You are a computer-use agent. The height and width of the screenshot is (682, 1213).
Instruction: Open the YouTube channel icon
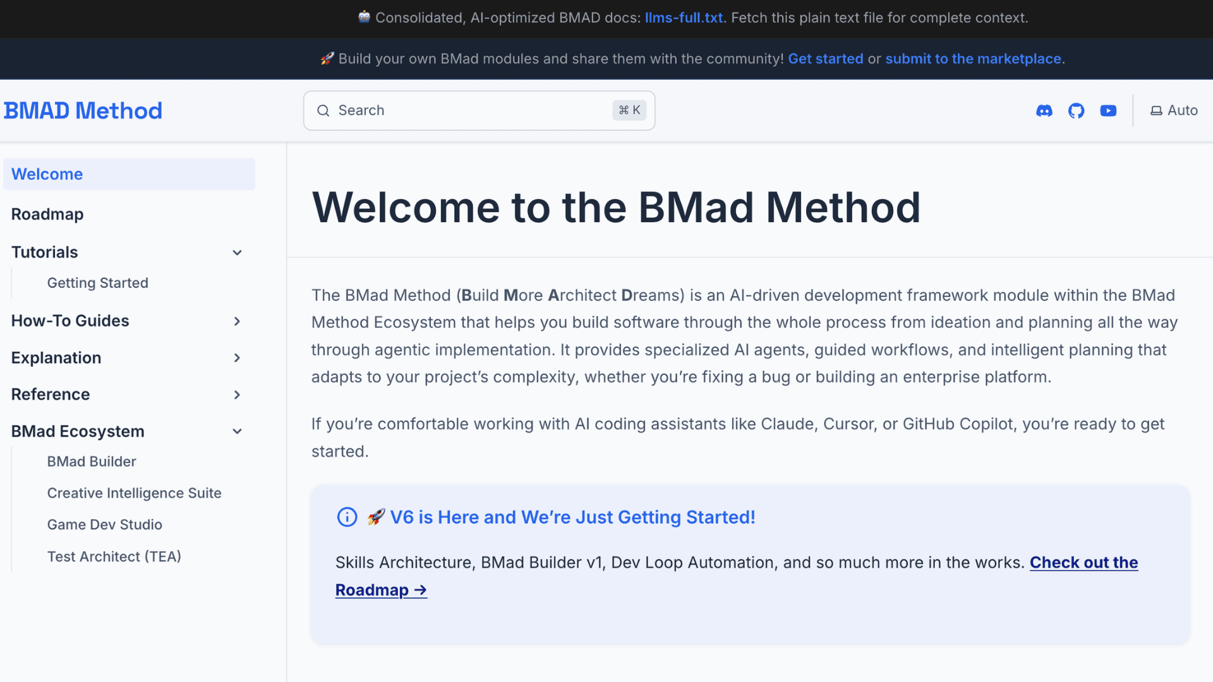tap(1108, 111)
